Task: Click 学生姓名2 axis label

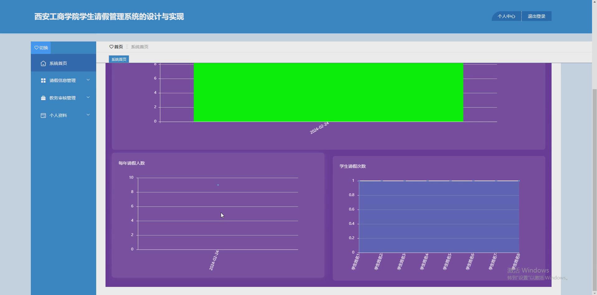Action: click(x=378, y=262)
